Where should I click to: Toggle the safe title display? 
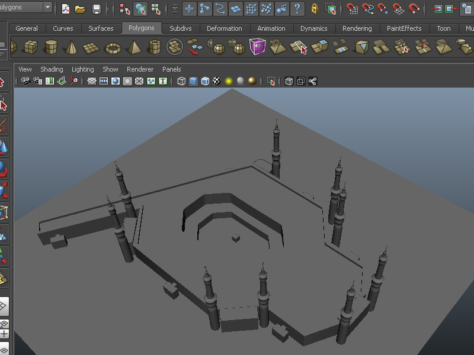[x=163, y=81]
